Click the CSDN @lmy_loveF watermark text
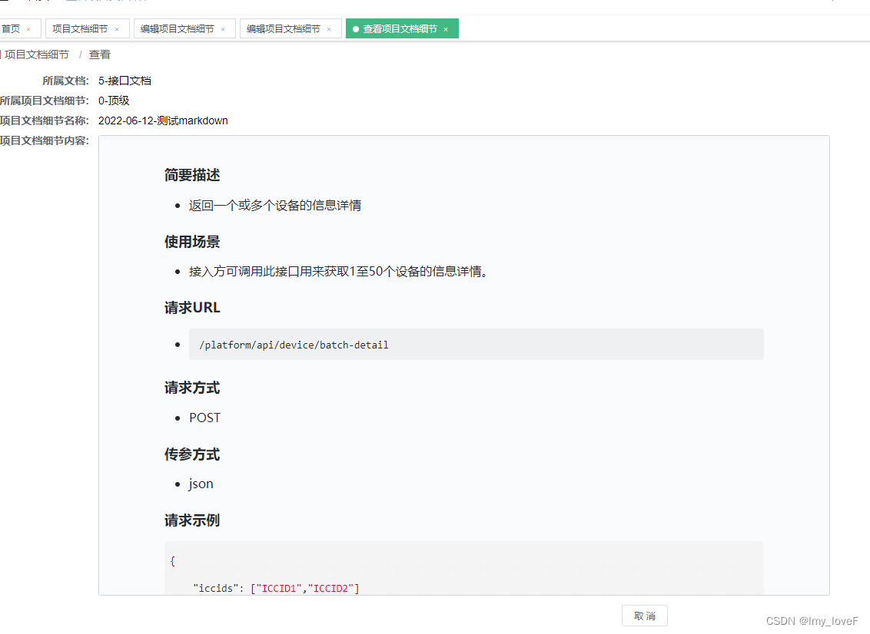The width and height of the screenshot is (870, 634). pyautogui.click(x=811, y=621)
